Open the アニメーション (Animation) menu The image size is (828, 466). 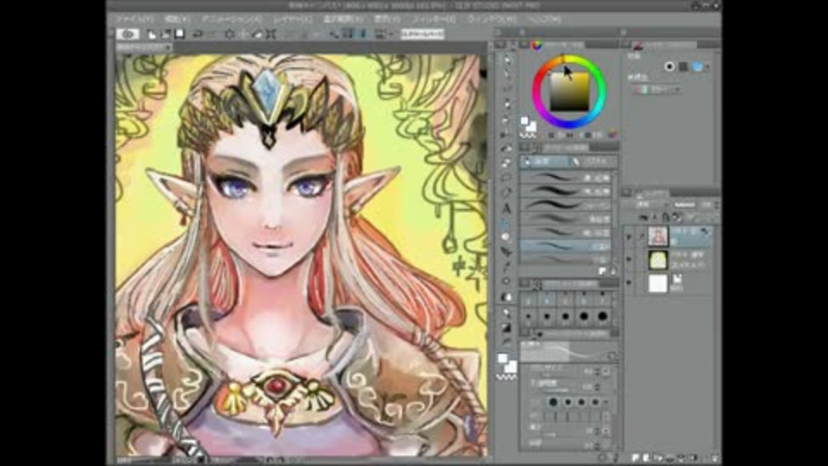tap(231, 19)
